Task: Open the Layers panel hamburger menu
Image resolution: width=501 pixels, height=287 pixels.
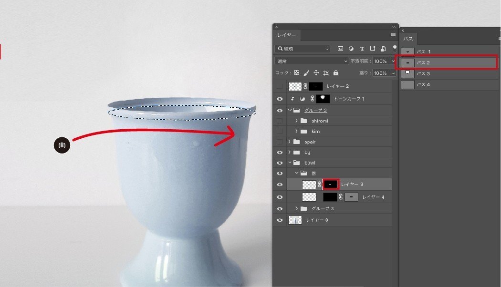Action: coord(393,35)
